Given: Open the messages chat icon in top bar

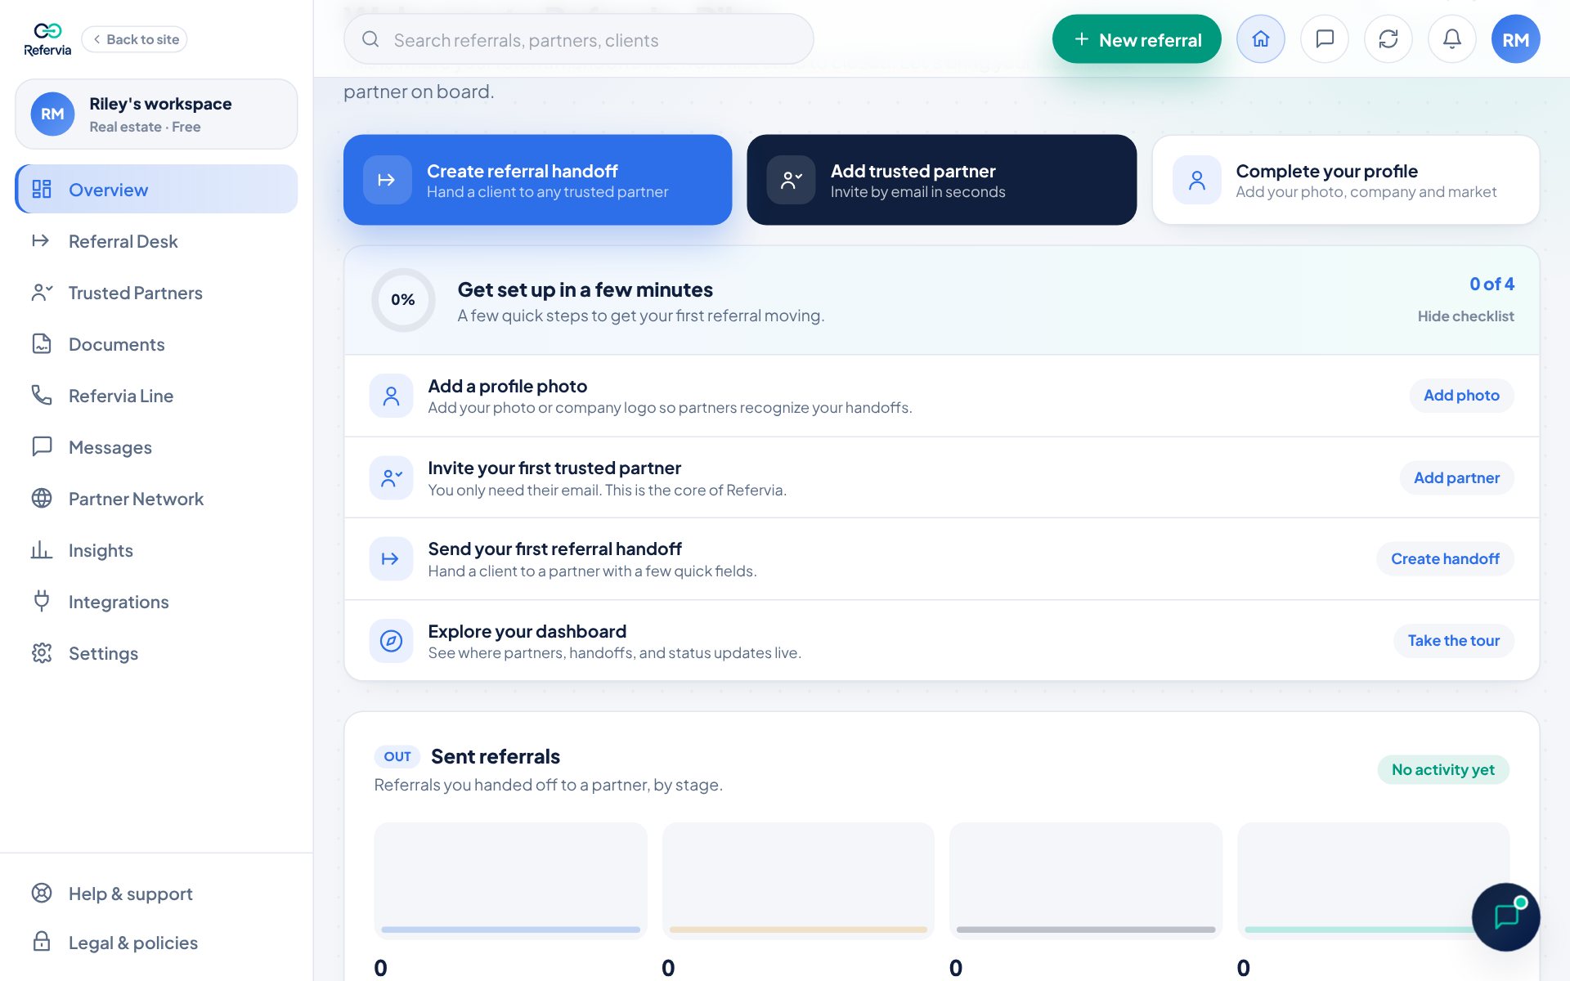Looking at the screenshot, I should [x=1324, y=39].
